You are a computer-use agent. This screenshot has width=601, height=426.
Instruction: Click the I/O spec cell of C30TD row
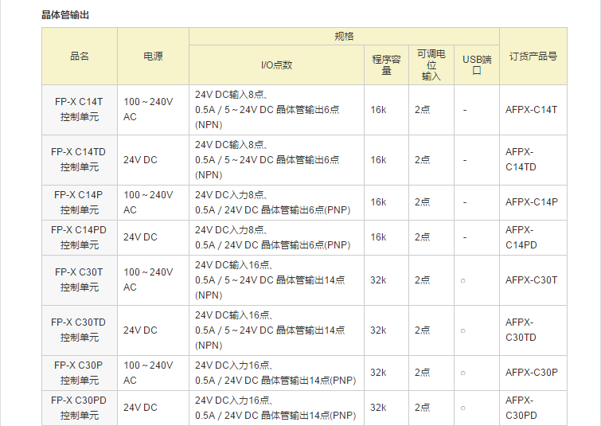[276, 330]
